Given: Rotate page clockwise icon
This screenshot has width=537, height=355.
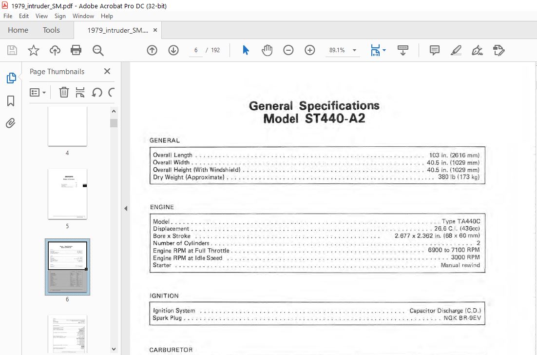Looking at the screenshot, I should [x=111, y=92].
